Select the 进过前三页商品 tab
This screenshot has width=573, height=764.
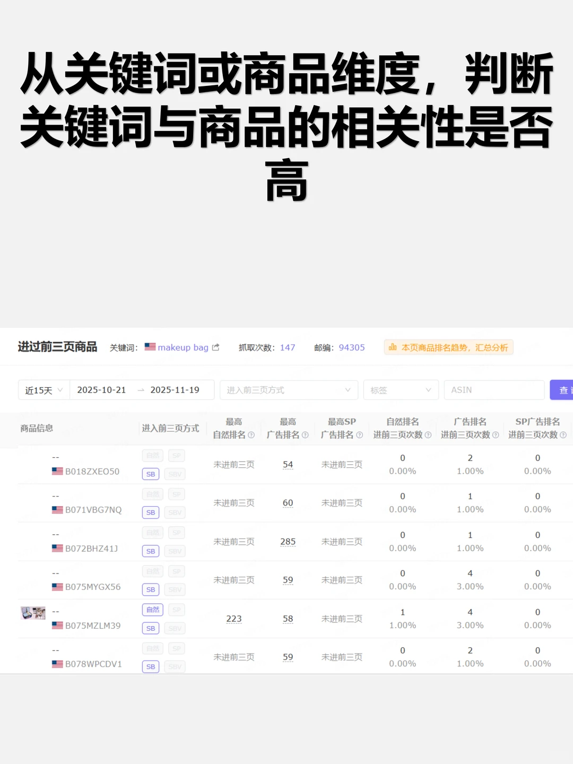click(57, 347)
